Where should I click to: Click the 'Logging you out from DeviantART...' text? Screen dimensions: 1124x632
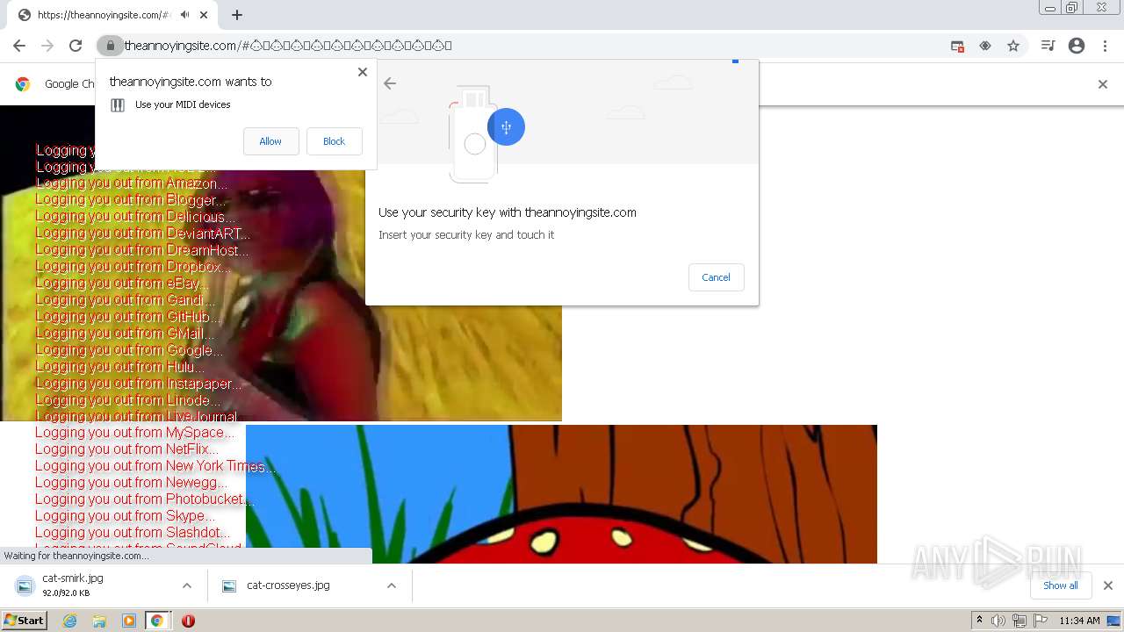[x=143, y=233]
